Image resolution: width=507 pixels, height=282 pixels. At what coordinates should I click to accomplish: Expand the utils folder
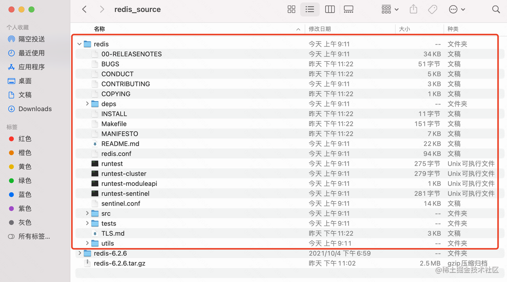[87, 243]
